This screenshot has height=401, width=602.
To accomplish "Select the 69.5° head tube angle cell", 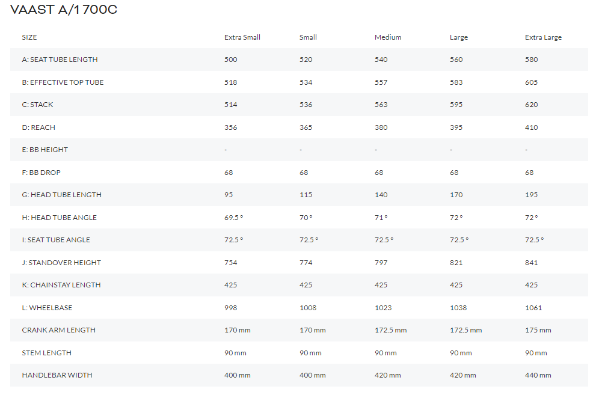I will [234, 218].
